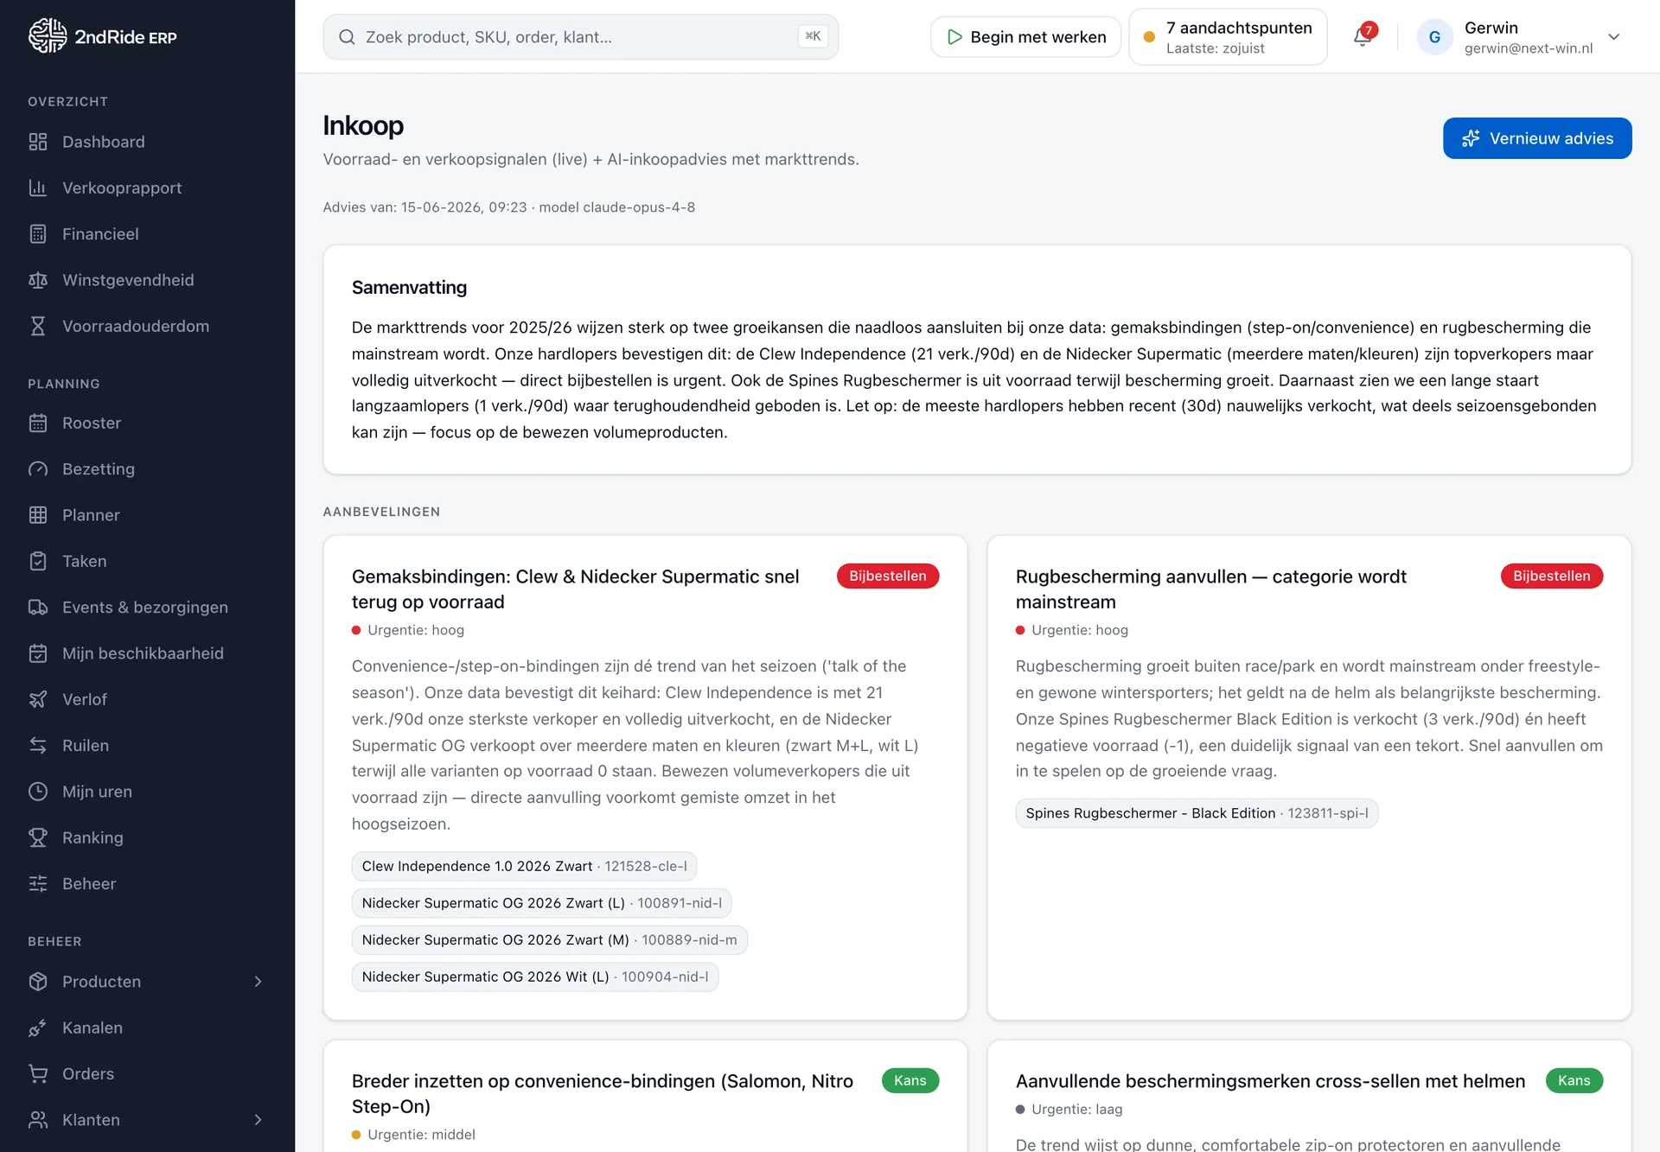This screenshot has height=1152, width=1660.
Task: Click the Winstgevendheid scales icon
Action: 38,280
